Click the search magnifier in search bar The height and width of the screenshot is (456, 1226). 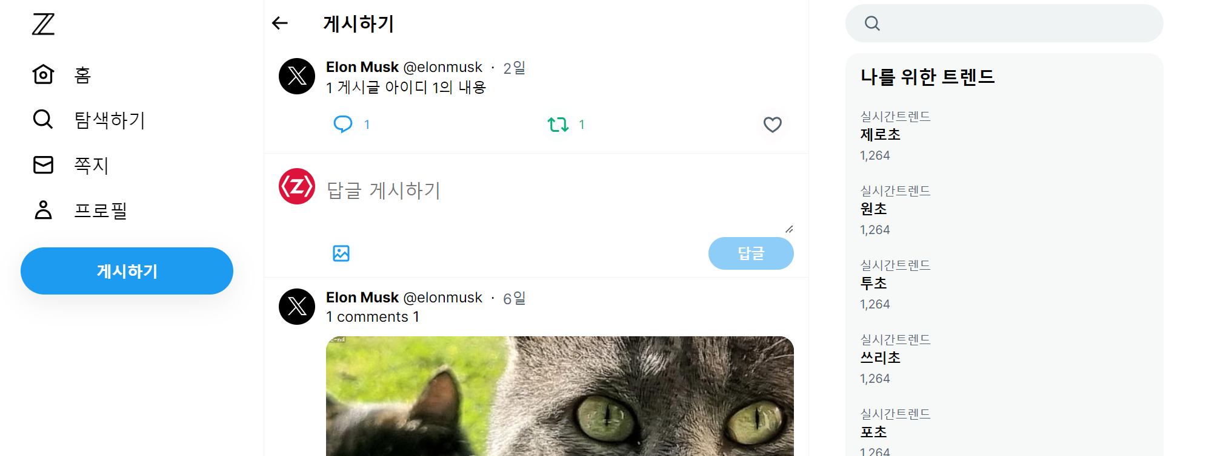872,24
